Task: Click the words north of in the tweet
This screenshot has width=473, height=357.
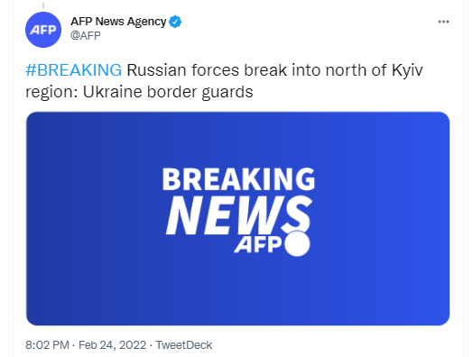Action: (x=356, y=70)
